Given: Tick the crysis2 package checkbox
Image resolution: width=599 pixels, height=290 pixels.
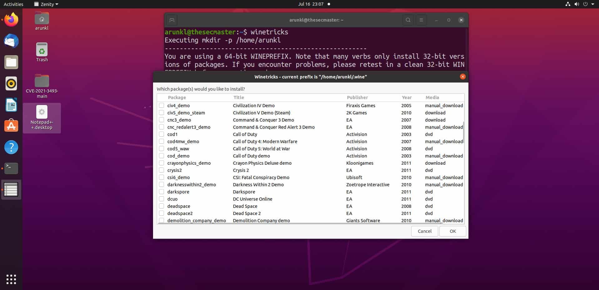Looking at the screenshot, I should coord(161,170).
